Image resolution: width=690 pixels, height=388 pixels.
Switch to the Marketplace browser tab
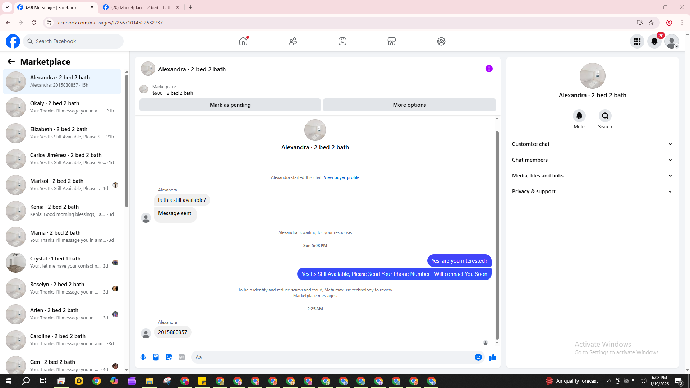[x=141, y=7]
